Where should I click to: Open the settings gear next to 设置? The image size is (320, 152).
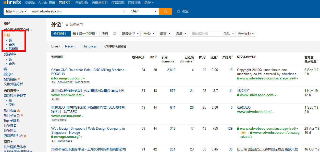tap(178, 11)
